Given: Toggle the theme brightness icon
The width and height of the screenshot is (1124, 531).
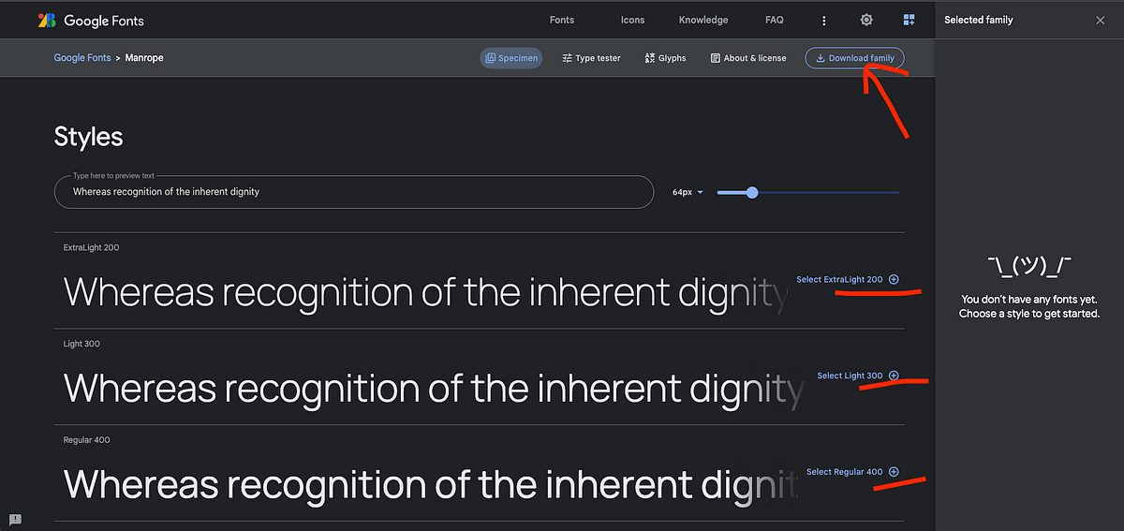Looking at the screenshot, I should click(866, 20).
